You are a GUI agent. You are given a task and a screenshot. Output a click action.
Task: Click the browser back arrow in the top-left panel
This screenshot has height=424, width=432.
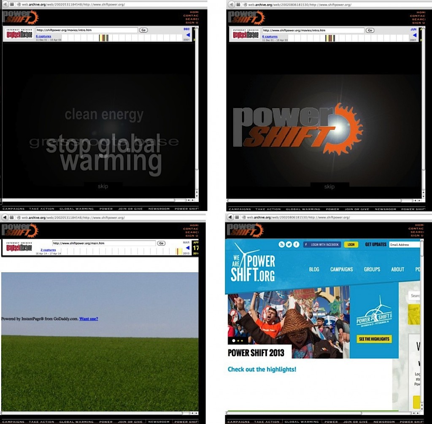pos(5,4)
